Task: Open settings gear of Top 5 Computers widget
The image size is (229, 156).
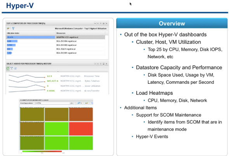Action: pyautogui.click(x=104, y=23)
